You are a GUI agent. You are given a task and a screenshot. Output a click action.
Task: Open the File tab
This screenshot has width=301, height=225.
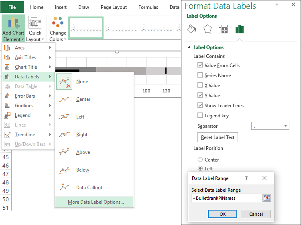tap(12, 7)
